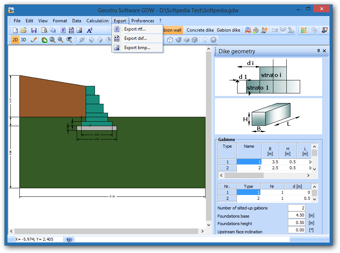Click B value 3.5 in Gabions table
340x253 pixels.
(270, 162)
